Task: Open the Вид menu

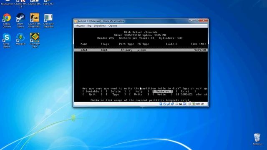Action: click(x=89, y=26)
